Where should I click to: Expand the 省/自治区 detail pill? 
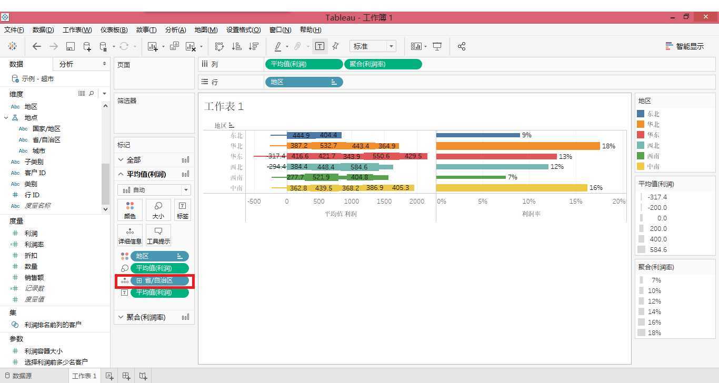tap(139, 280)
